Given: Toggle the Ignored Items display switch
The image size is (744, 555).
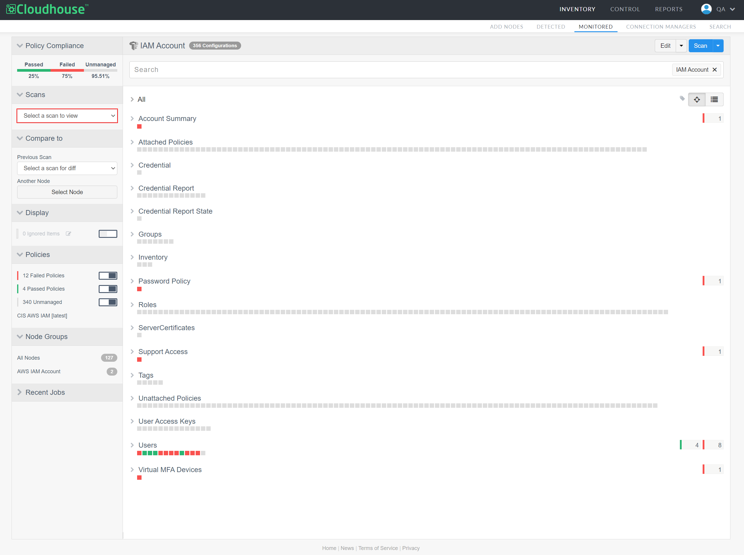Looking at the screenshot, I should (108, 233).
